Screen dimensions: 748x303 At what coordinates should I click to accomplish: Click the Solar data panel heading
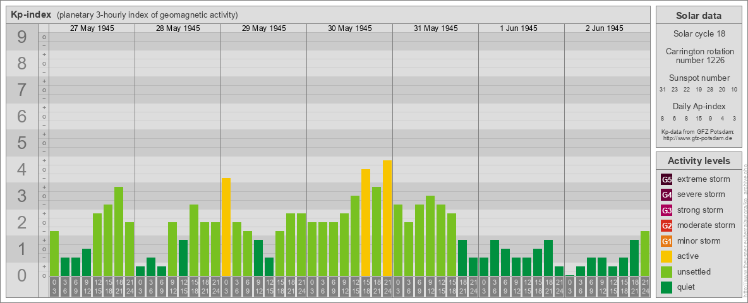[x=698, y=16]
